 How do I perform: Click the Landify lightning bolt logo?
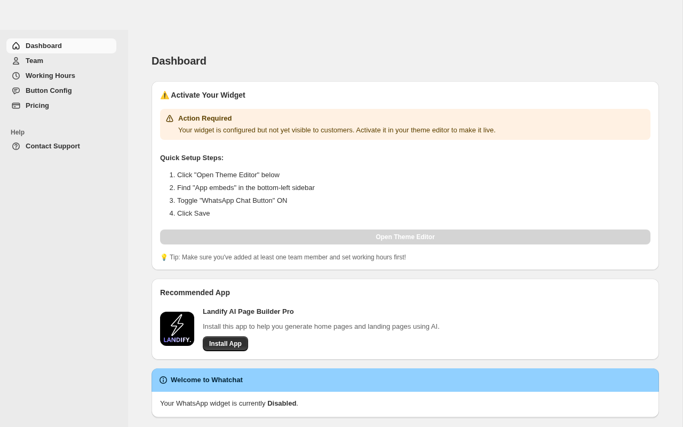pyautogui.click(x=177, y=329)
